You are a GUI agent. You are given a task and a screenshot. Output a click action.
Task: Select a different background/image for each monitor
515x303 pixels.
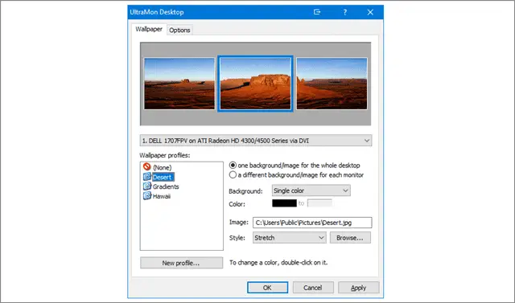(233, 174)
